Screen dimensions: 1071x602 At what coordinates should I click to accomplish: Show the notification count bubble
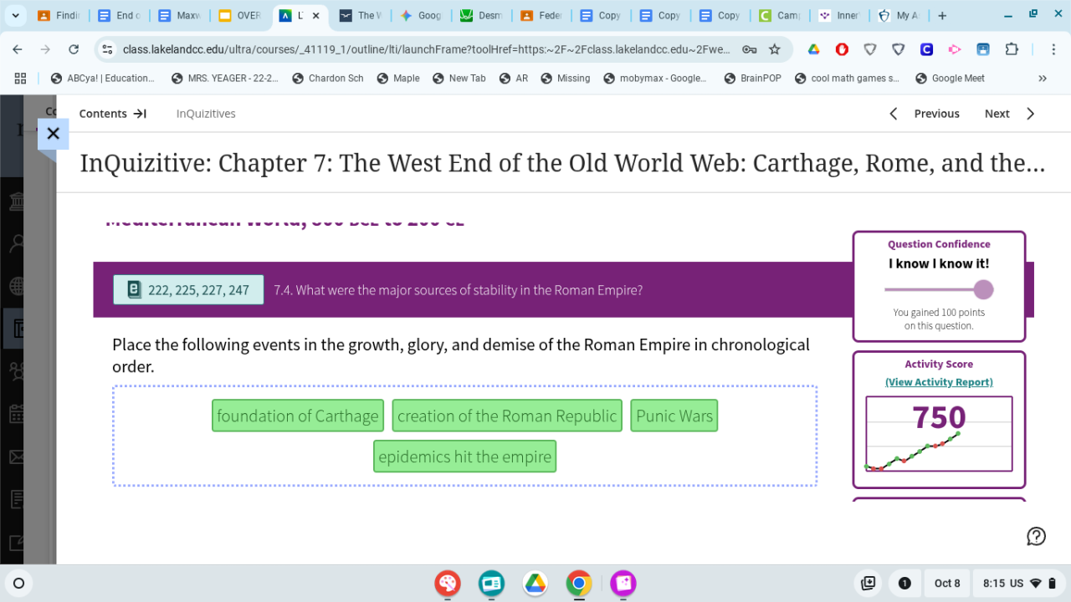tap(904, 583)
